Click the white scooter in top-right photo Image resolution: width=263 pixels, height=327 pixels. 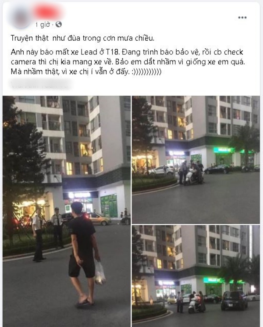click(191, 178)
